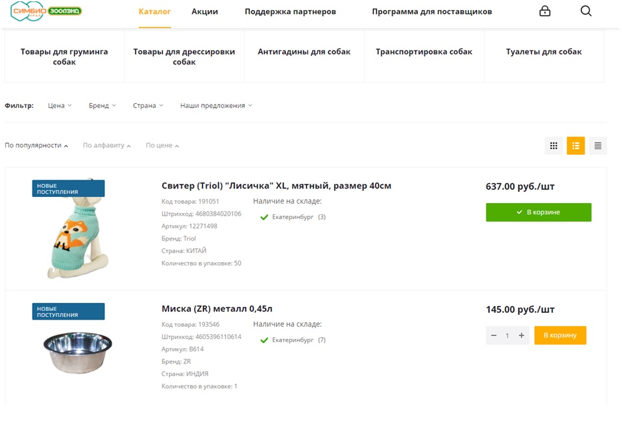Screen dimensions: 622x424
Task: Increase bowl quantity with plus
Action: click(x=522, y=335)
